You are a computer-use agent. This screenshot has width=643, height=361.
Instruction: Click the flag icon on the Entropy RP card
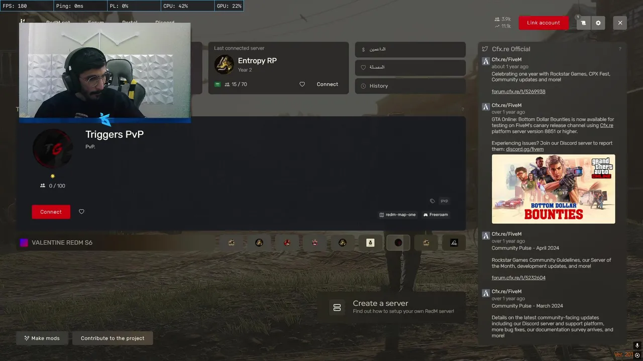(x=218, y=84)
